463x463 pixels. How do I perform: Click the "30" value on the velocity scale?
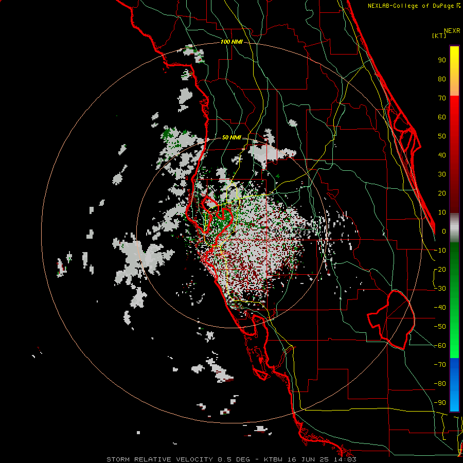tap(442, 174)
